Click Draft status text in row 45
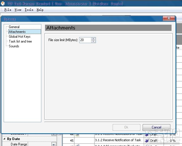Image resolution: width=182 pixels, height=146 pixels. 154,141
